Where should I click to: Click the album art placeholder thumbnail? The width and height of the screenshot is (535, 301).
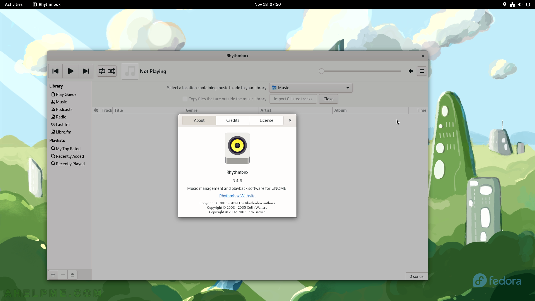130,71
